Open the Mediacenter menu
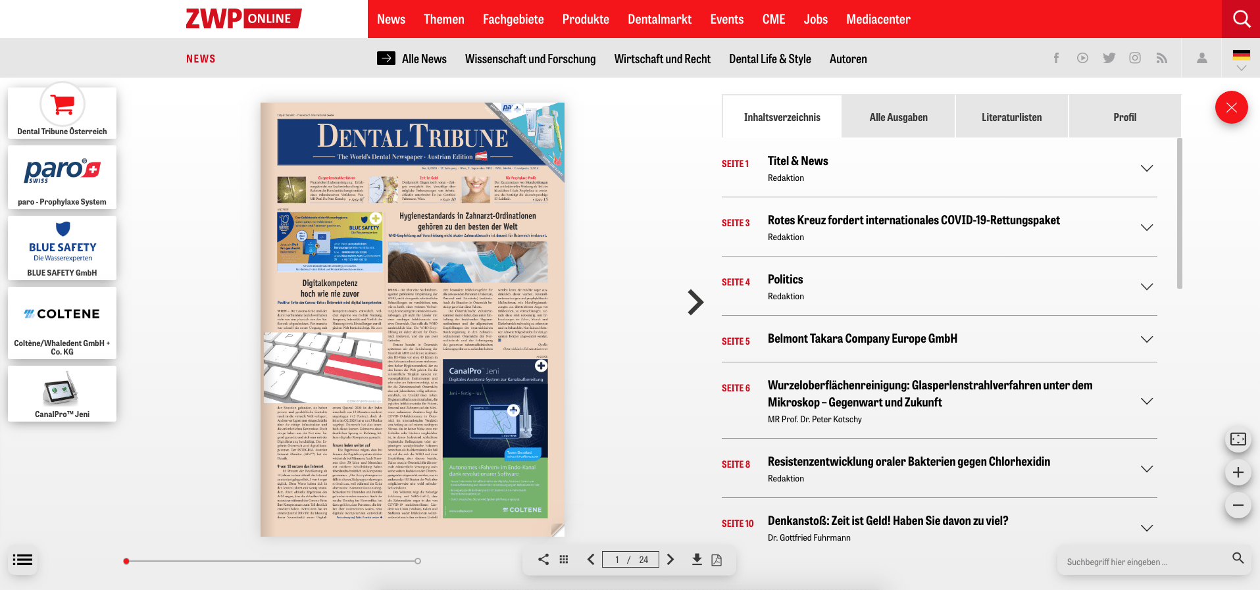 (878, 19)
